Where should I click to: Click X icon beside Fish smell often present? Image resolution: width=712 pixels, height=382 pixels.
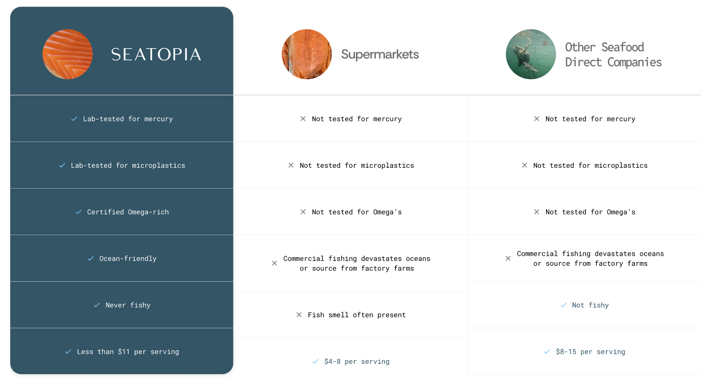pos(299,315)
